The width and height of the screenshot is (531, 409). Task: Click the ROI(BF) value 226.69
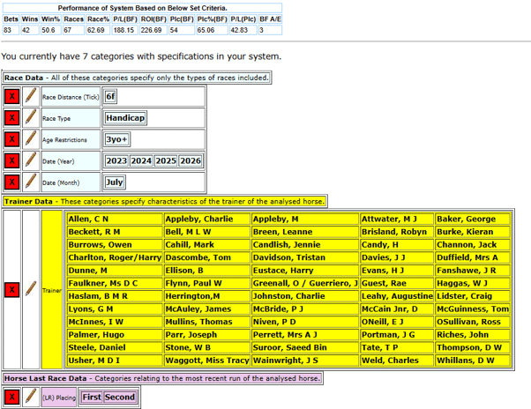pyautogui.click(x=153, y=30)
